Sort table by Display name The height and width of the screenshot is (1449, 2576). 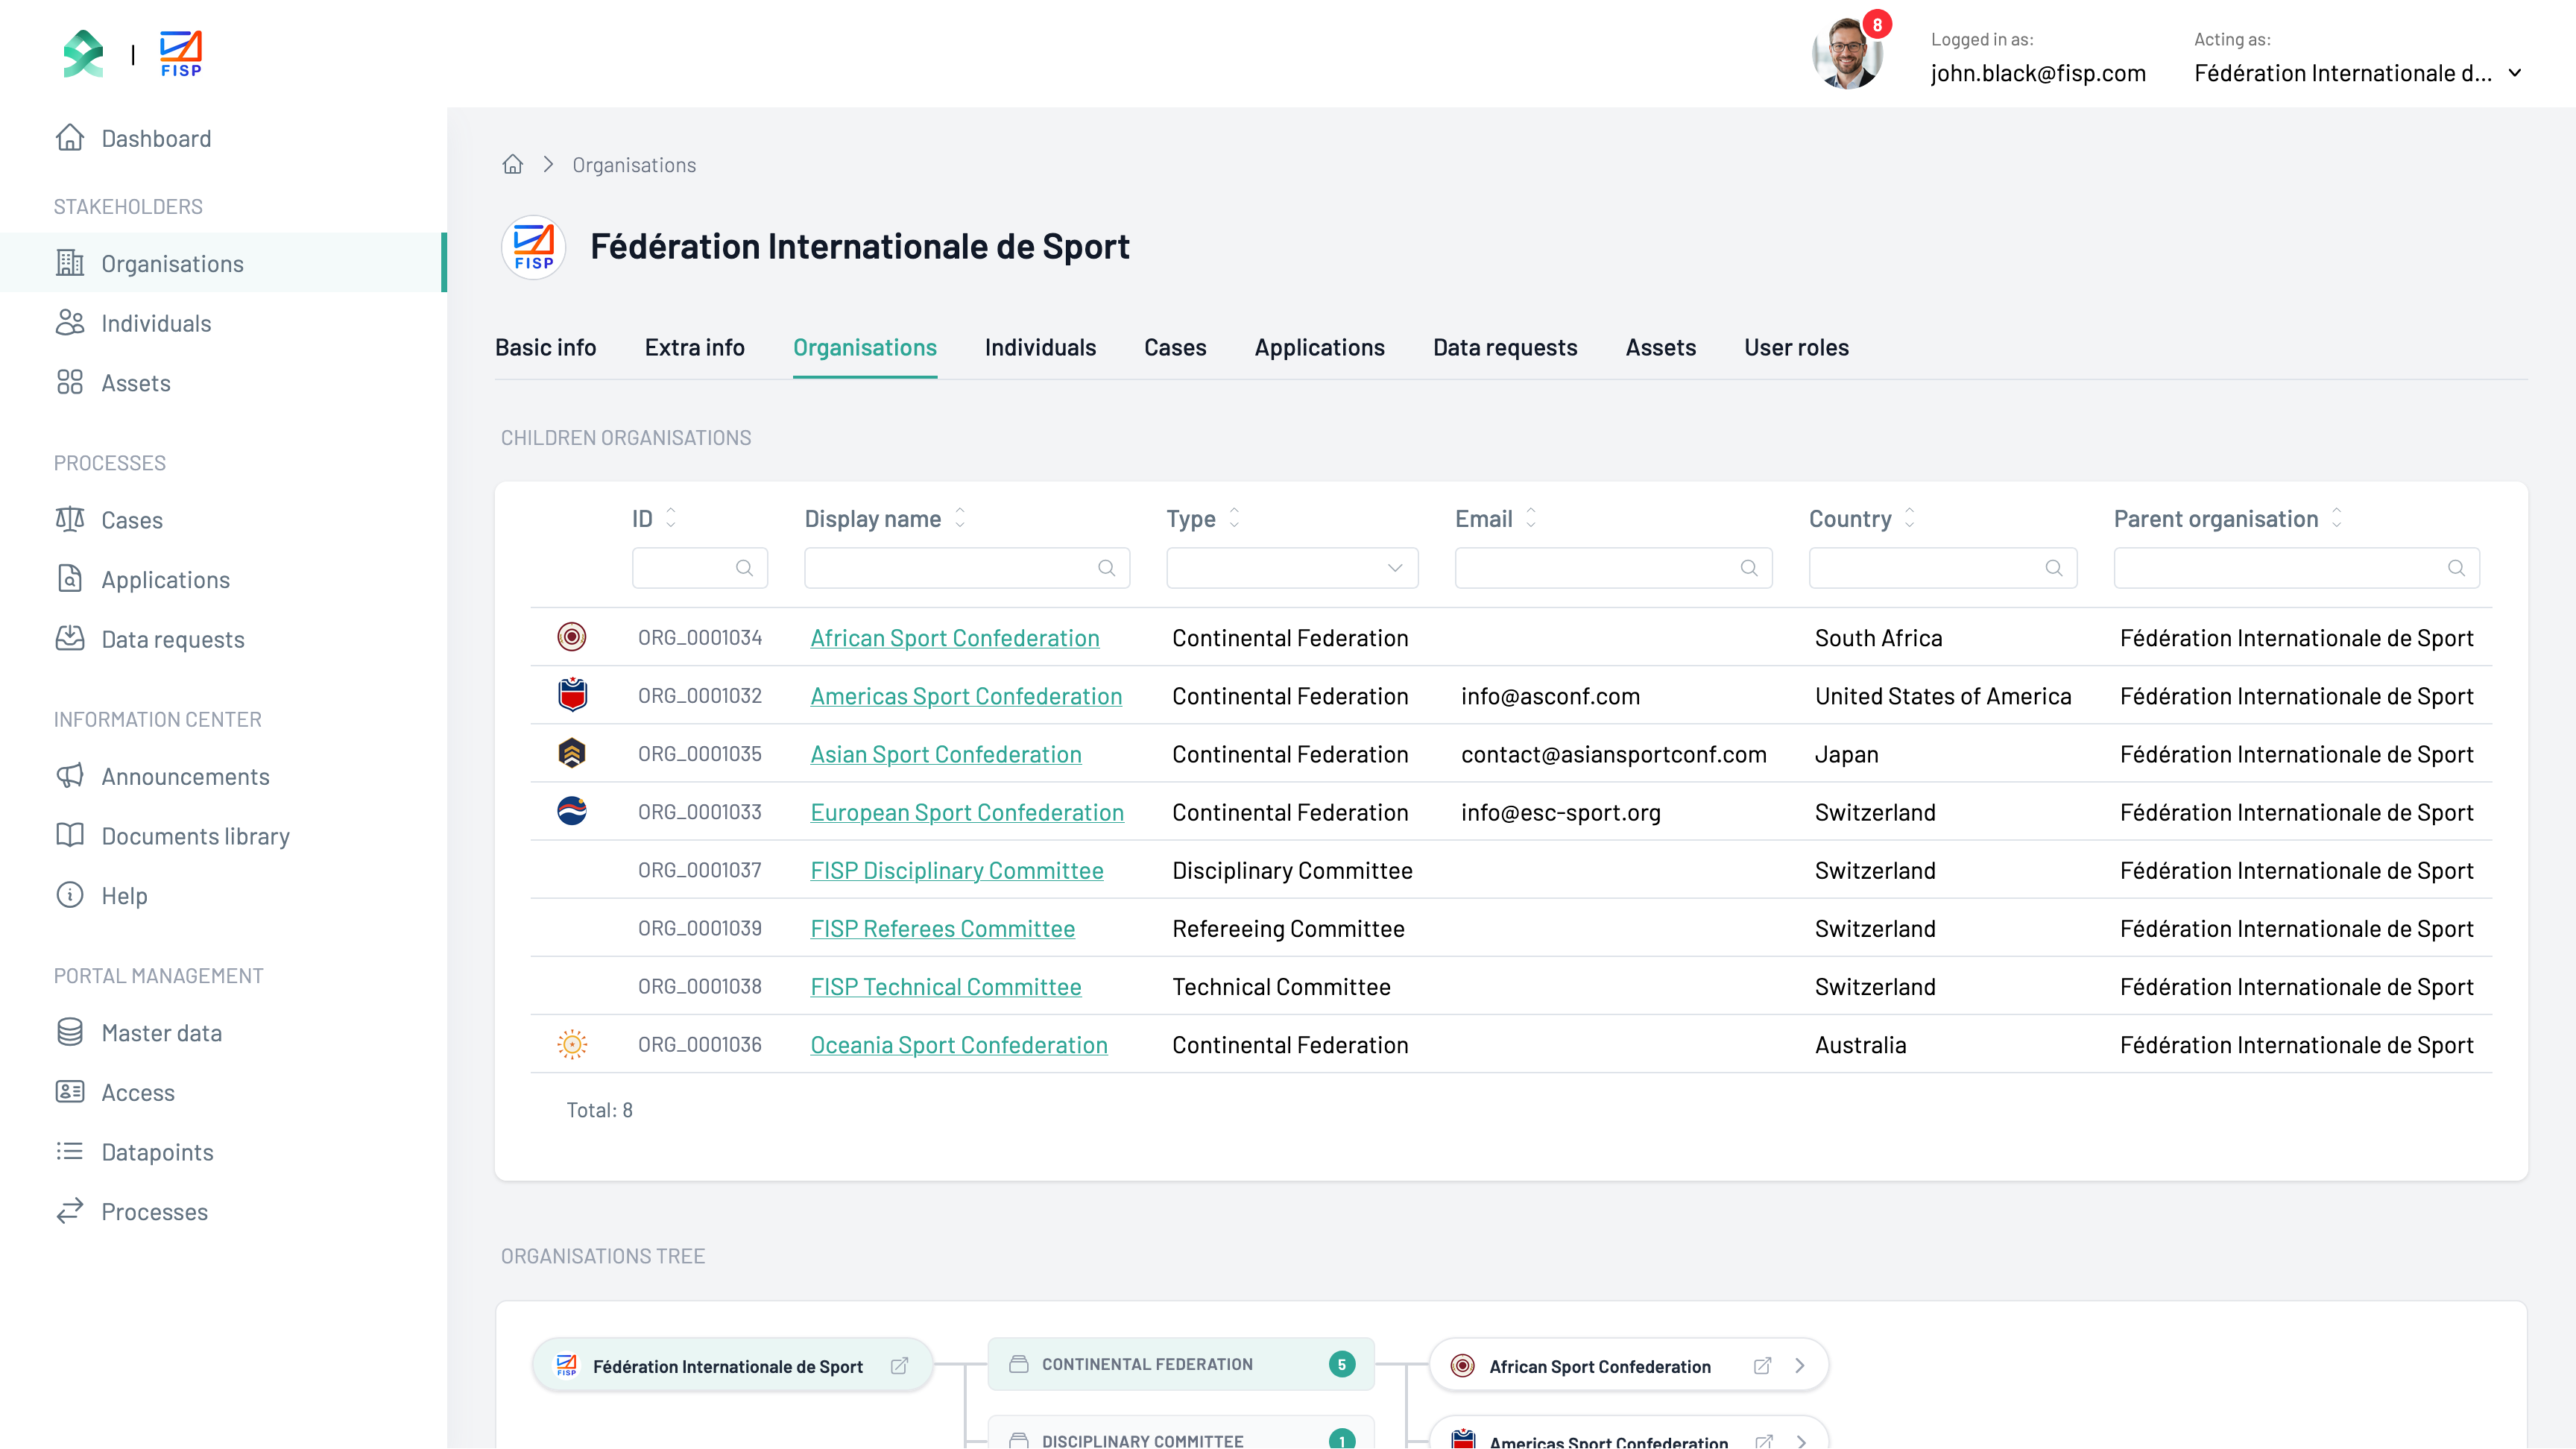point(960,518)
